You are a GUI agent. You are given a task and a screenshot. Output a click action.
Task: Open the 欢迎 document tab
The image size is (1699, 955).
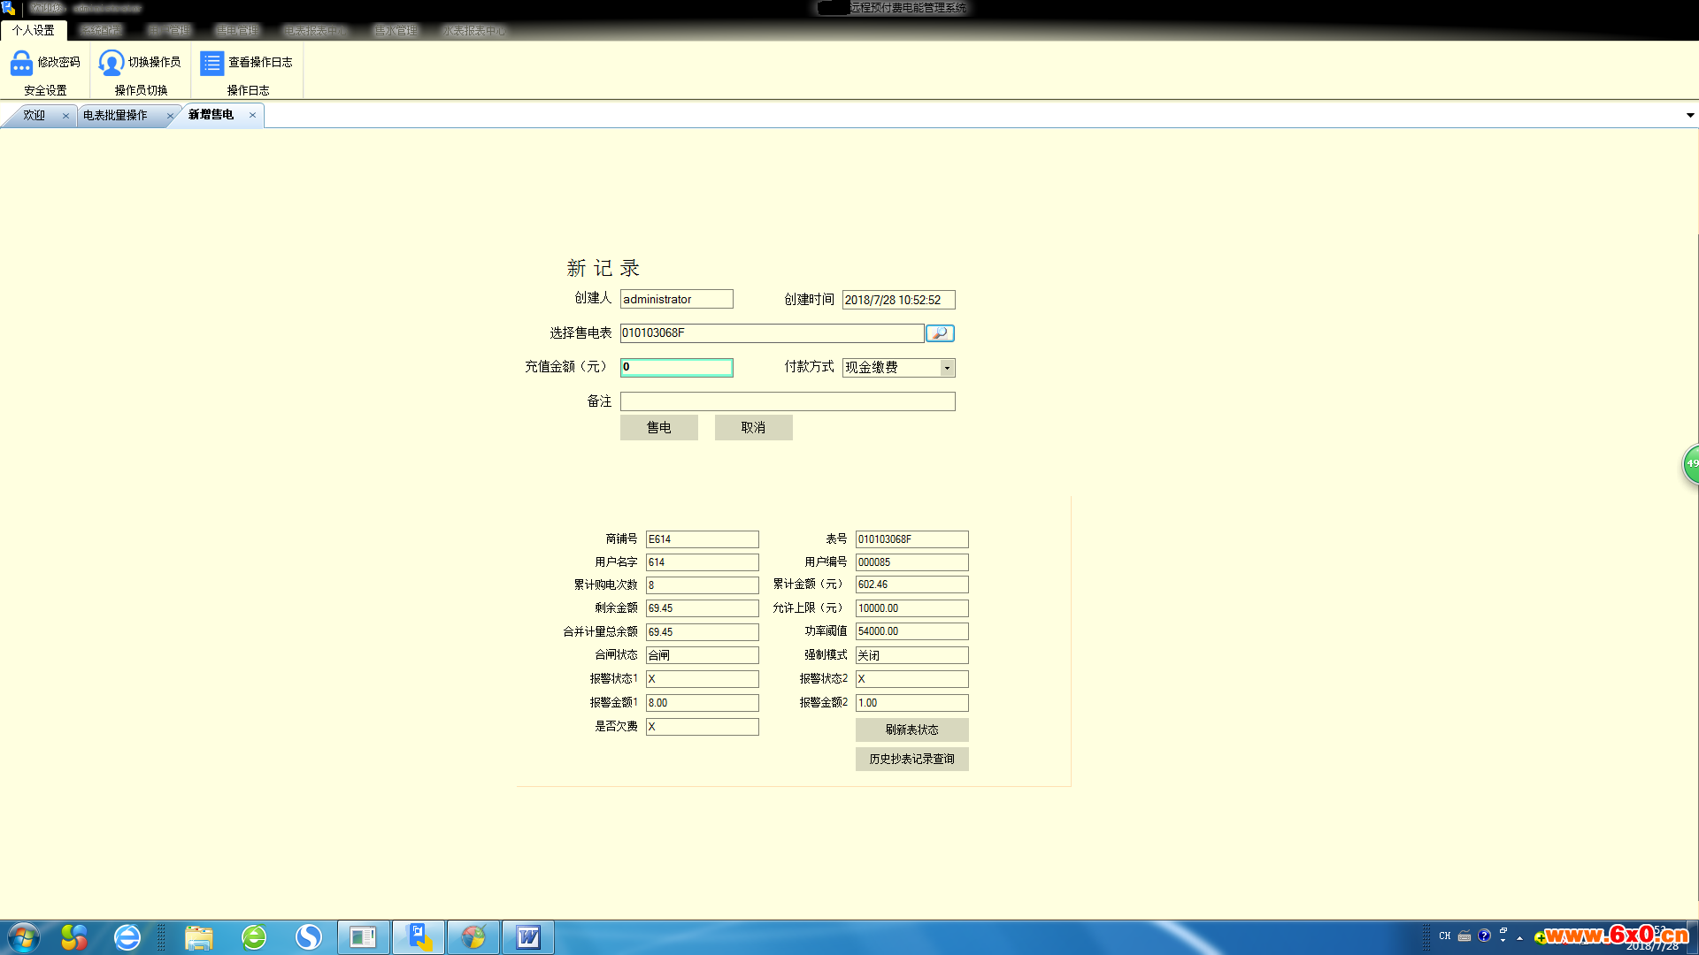(x=35, y=116)
